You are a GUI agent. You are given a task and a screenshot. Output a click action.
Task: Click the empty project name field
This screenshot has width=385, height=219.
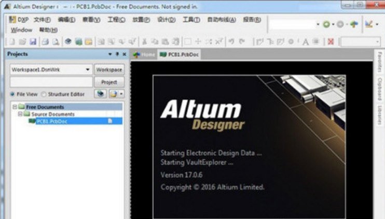click(x=51, y=82)
